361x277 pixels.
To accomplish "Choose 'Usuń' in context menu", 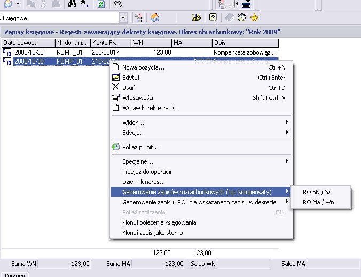I will click(201, 88).
